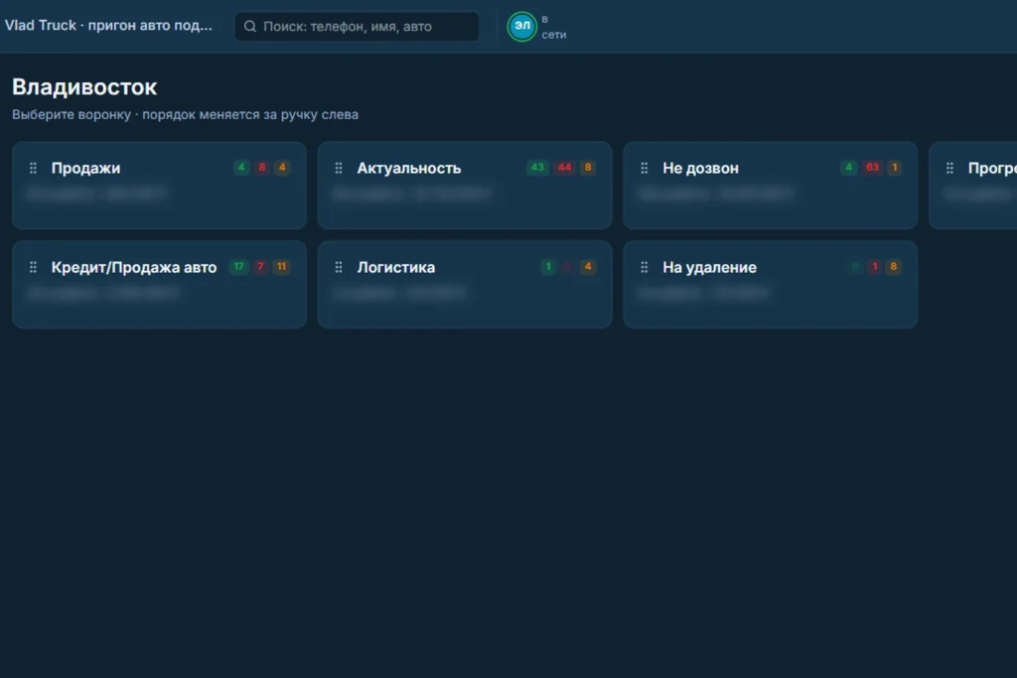Image resolution: width=1017 pixels, height=678 pixels.
Task: Click the drag handle on На удаление
Action: (x=644, y=268)
